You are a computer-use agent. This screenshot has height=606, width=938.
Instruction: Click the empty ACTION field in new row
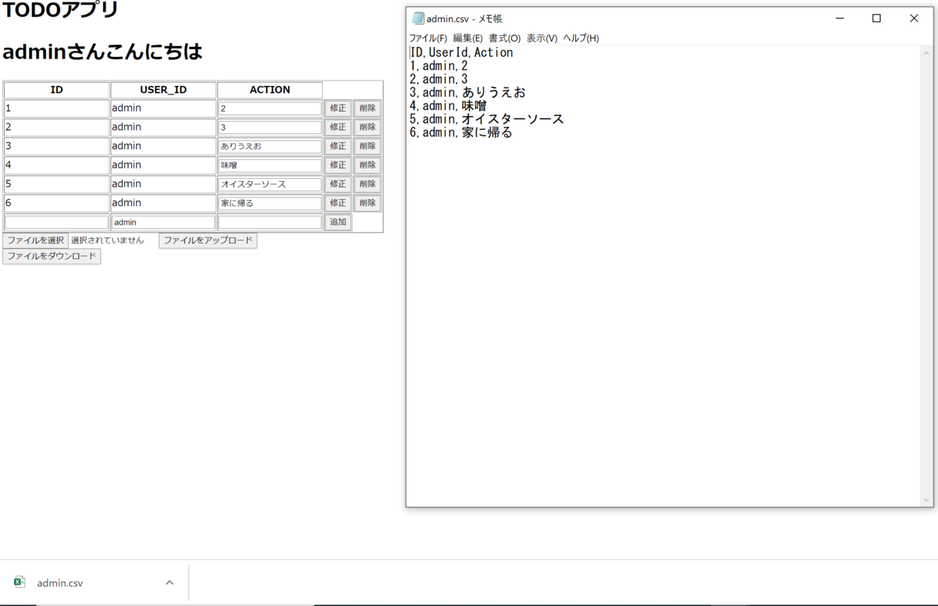pos(270,223)
